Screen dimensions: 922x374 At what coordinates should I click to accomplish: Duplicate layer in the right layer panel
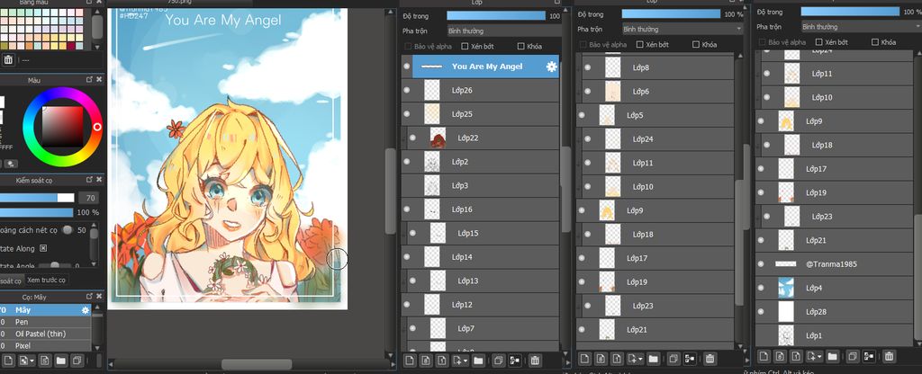[852, 356]
